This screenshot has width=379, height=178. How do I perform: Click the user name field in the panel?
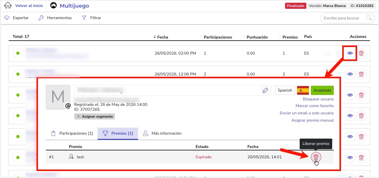[x=172, y=90]
